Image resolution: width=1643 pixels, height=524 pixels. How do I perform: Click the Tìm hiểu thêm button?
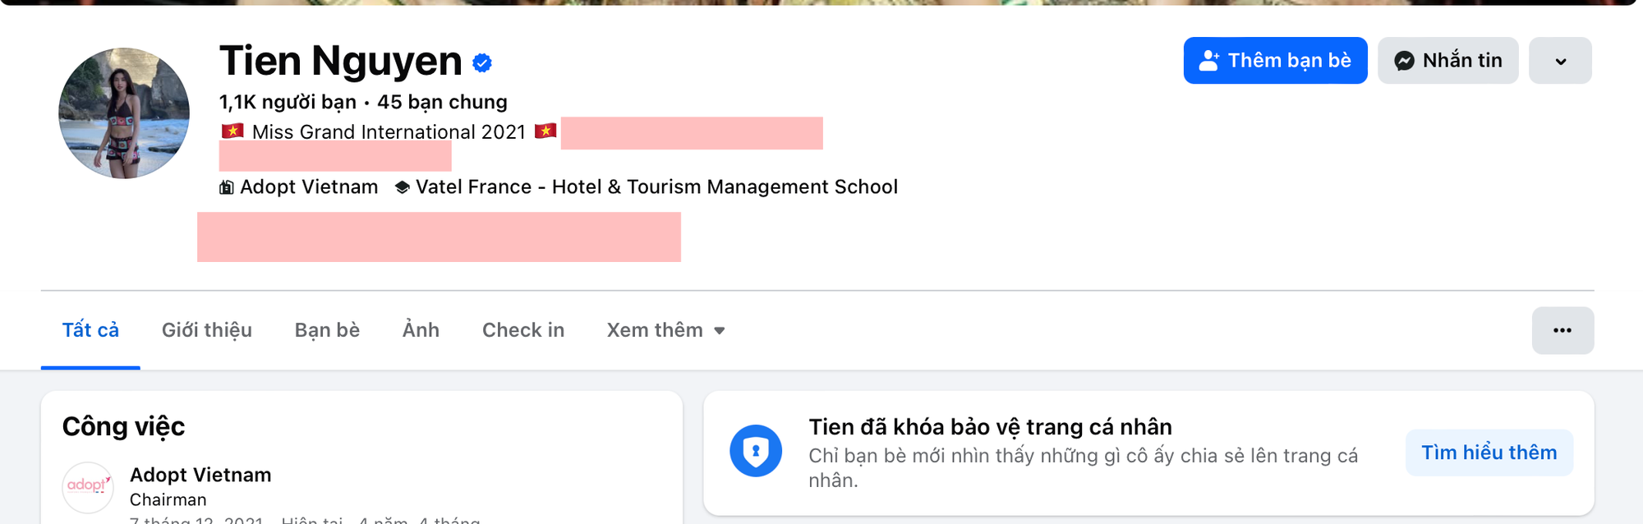tap(1489, 453)
